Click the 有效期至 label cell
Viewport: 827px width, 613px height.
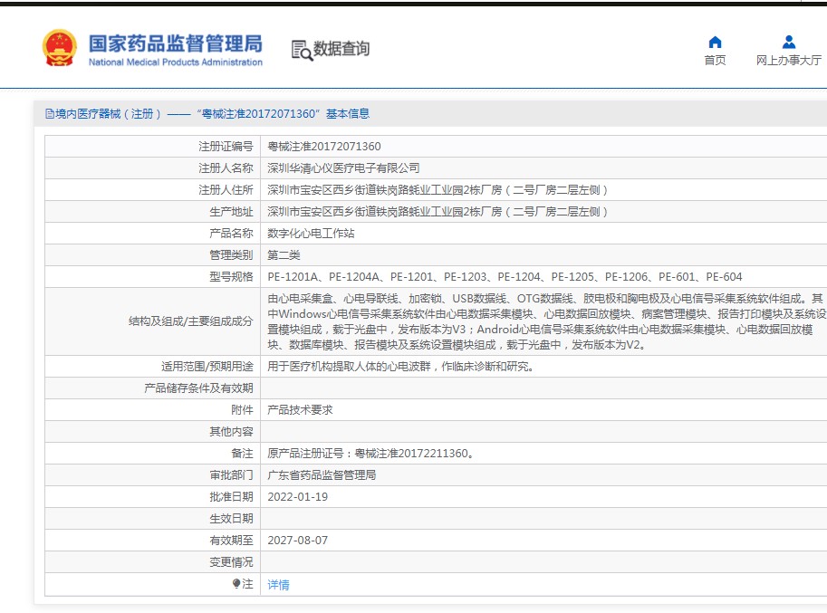[152, 541]
